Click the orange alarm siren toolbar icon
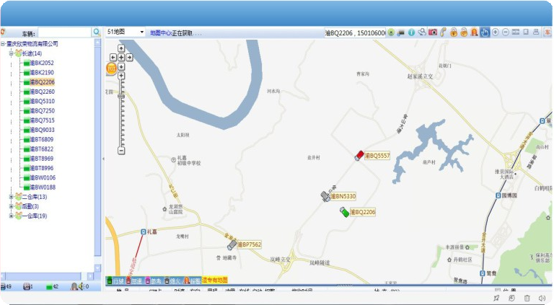Screen dimensions: 554x305 [474, 32]
